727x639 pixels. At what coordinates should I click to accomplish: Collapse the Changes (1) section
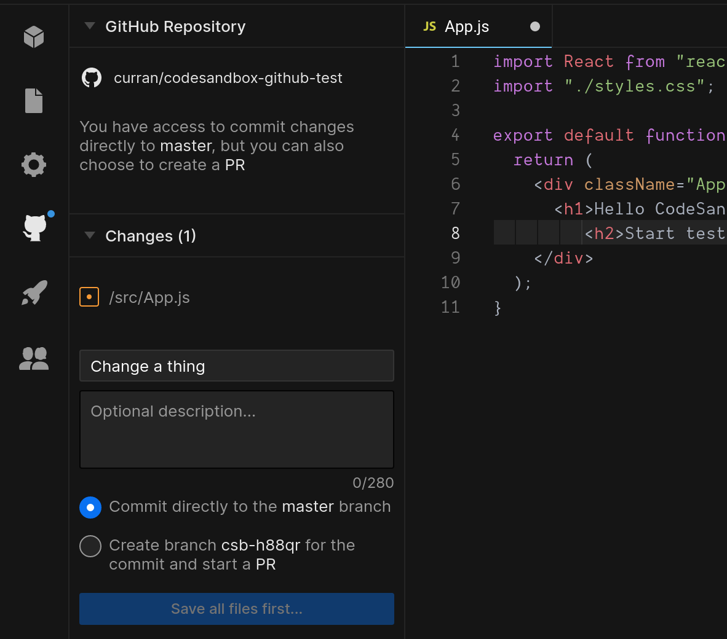pos(90,235)
